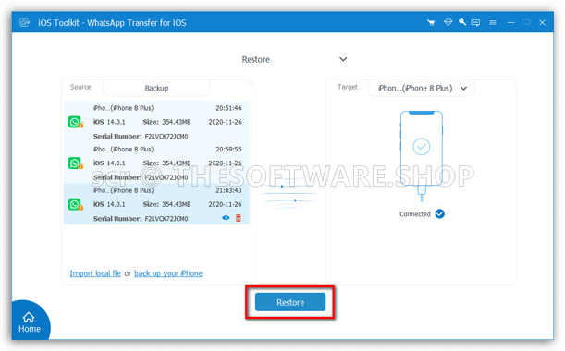The width and height of the screenshot is (565, 351).
Task: Select the 20:59:55 backup entry
Action: [156, 163]
